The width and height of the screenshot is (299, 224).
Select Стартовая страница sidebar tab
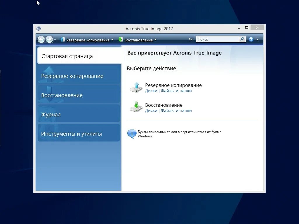point(79,55)
